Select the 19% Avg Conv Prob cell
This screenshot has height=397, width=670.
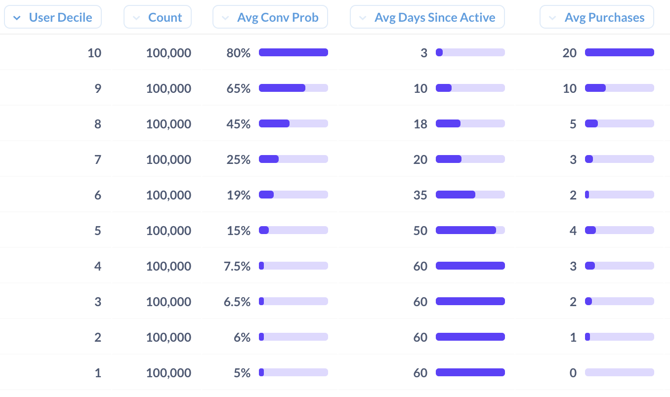click(239, 195)
